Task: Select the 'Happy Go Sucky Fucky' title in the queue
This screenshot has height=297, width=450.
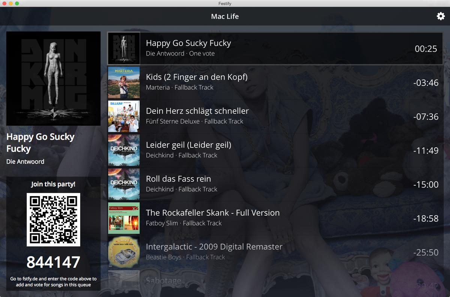Action: coord(188,43)
